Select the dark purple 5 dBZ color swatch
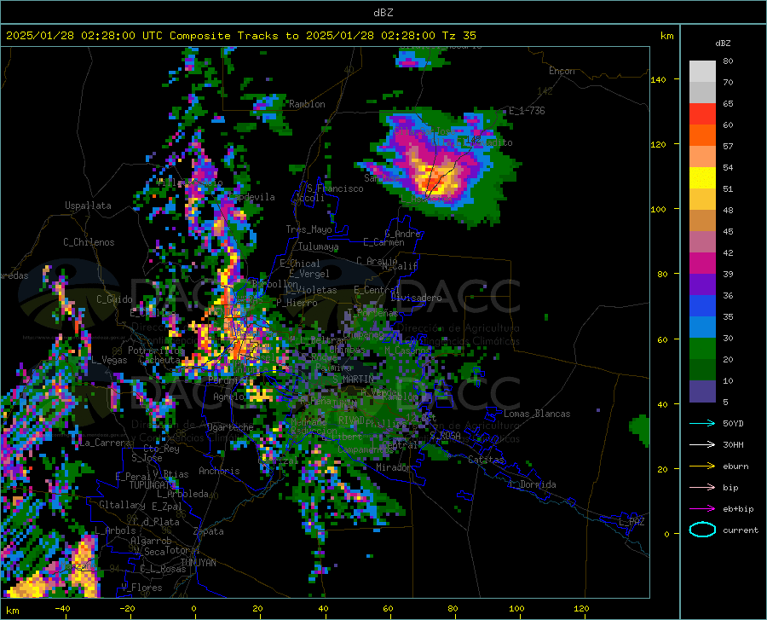This screenshot has height=620, width=767. click(702, 391)
